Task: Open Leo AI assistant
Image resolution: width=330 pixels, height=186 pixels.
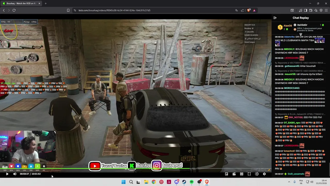Action: point(316,10)
